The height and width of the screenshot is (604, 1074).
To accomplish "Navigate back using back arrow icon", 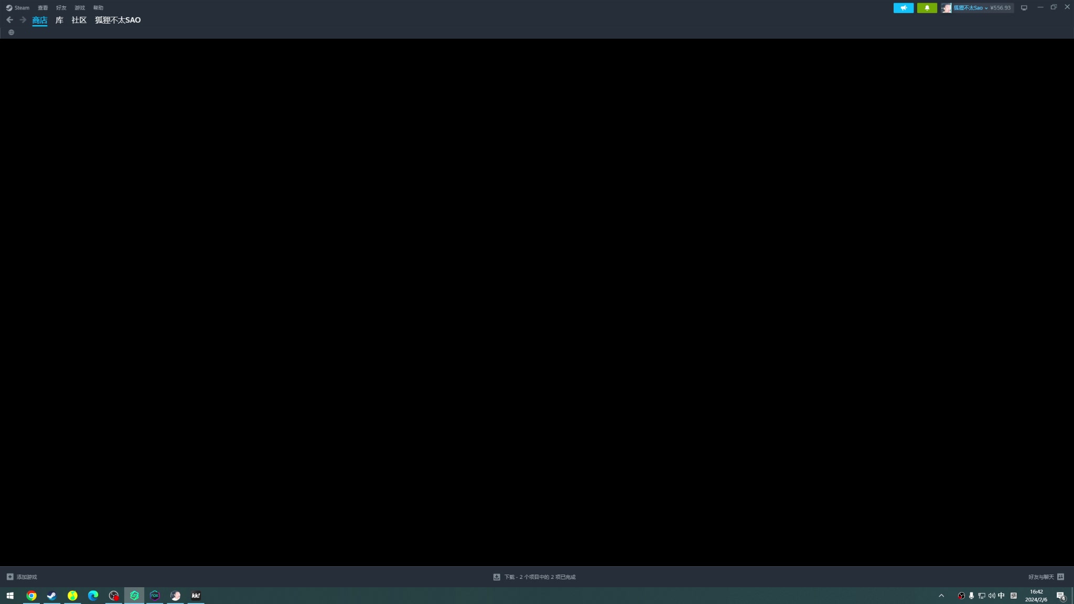I will point(9,20).
